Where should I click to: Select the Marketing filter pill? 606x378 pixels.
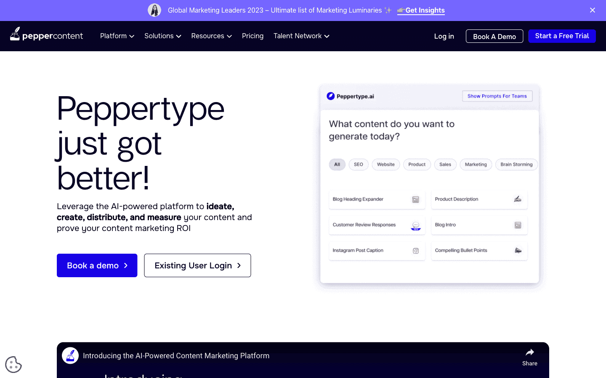[476, 164]
